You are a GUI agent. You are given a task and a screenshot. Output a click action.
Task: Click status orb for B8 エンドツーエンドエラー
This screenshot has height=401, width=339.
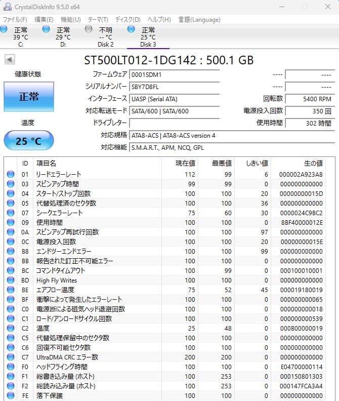pyautogui.click(x=11, y=251)
